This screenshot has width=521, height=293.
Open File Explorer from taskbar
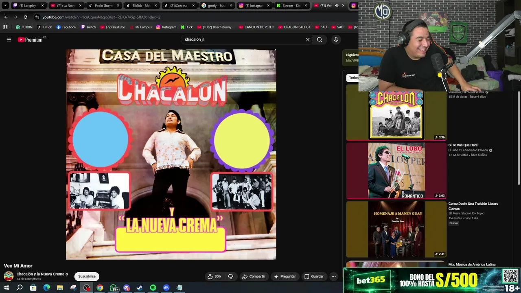[60, 288]
